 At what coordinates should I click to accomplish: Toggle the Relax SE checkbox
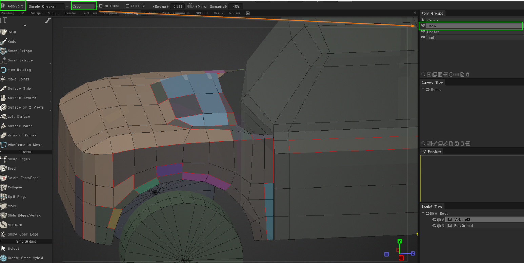pos(127,6)
